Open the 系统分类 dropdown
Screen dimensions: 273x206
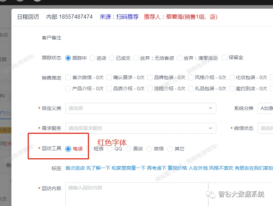click(265, 108)
